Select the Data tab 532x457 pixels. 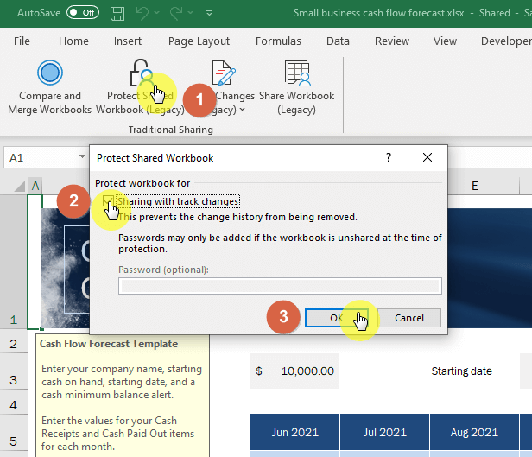coord(338,41)
